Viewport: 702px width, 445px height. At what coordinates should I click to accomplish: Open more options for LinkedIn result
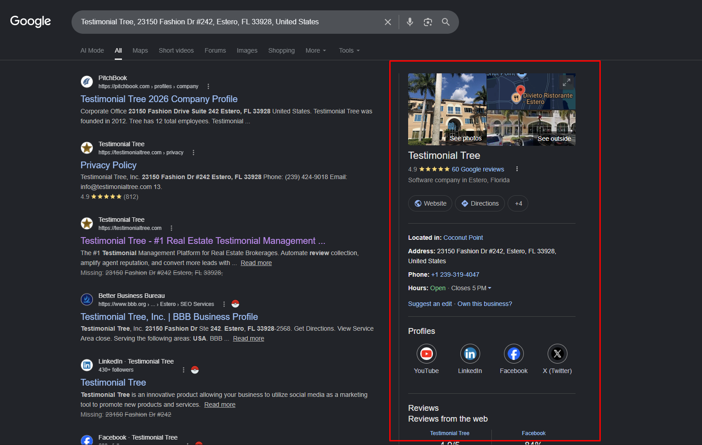point(184,370)
